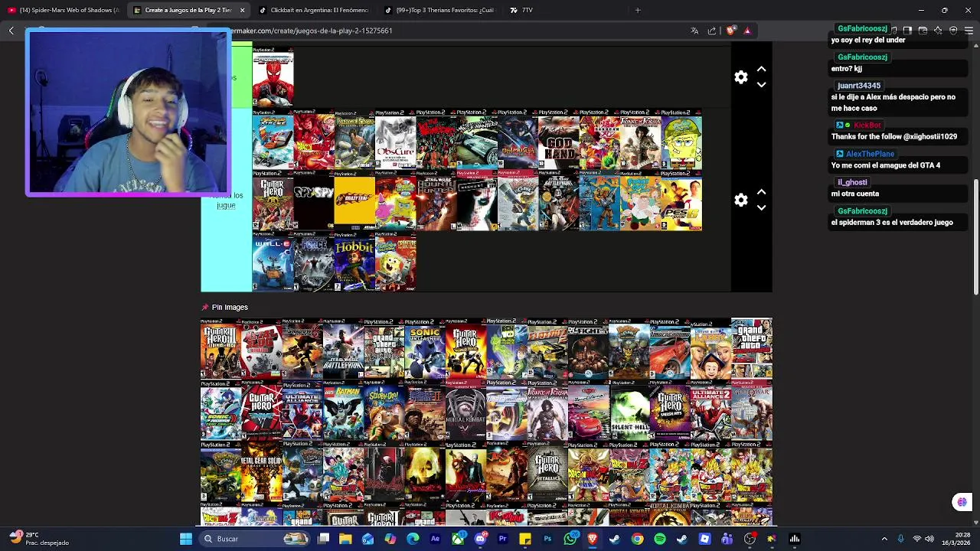Open Google Chrome from the taskbar
Screen dimensions: 980x551
point(637,539)
